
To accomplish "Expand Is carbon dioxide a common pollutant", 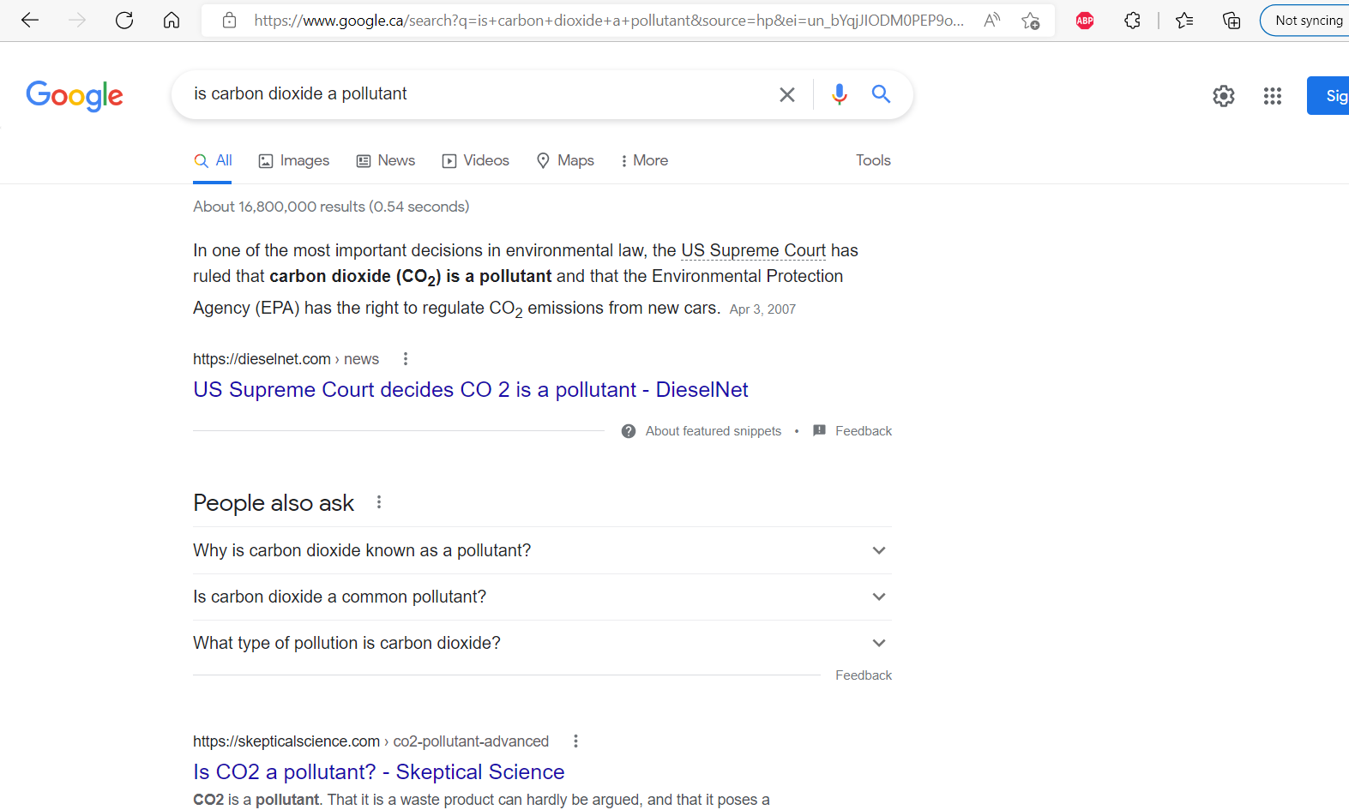I will pos(542,597).
